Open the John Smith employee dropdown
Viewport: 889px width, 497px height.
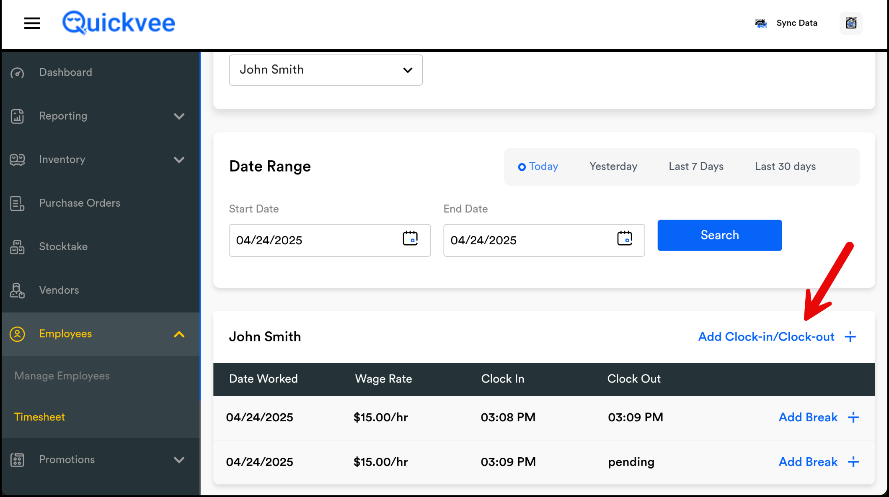point(326,70)
